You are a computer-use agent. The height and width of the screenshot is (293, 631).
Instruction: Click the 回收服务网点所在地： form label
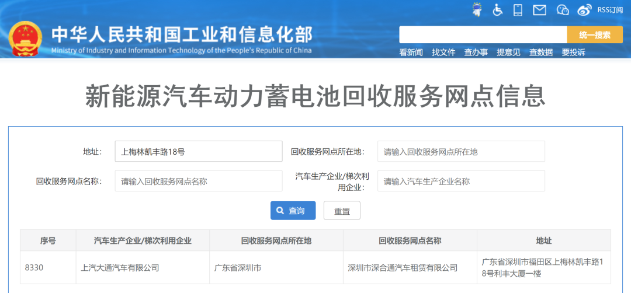pos(328,152)
